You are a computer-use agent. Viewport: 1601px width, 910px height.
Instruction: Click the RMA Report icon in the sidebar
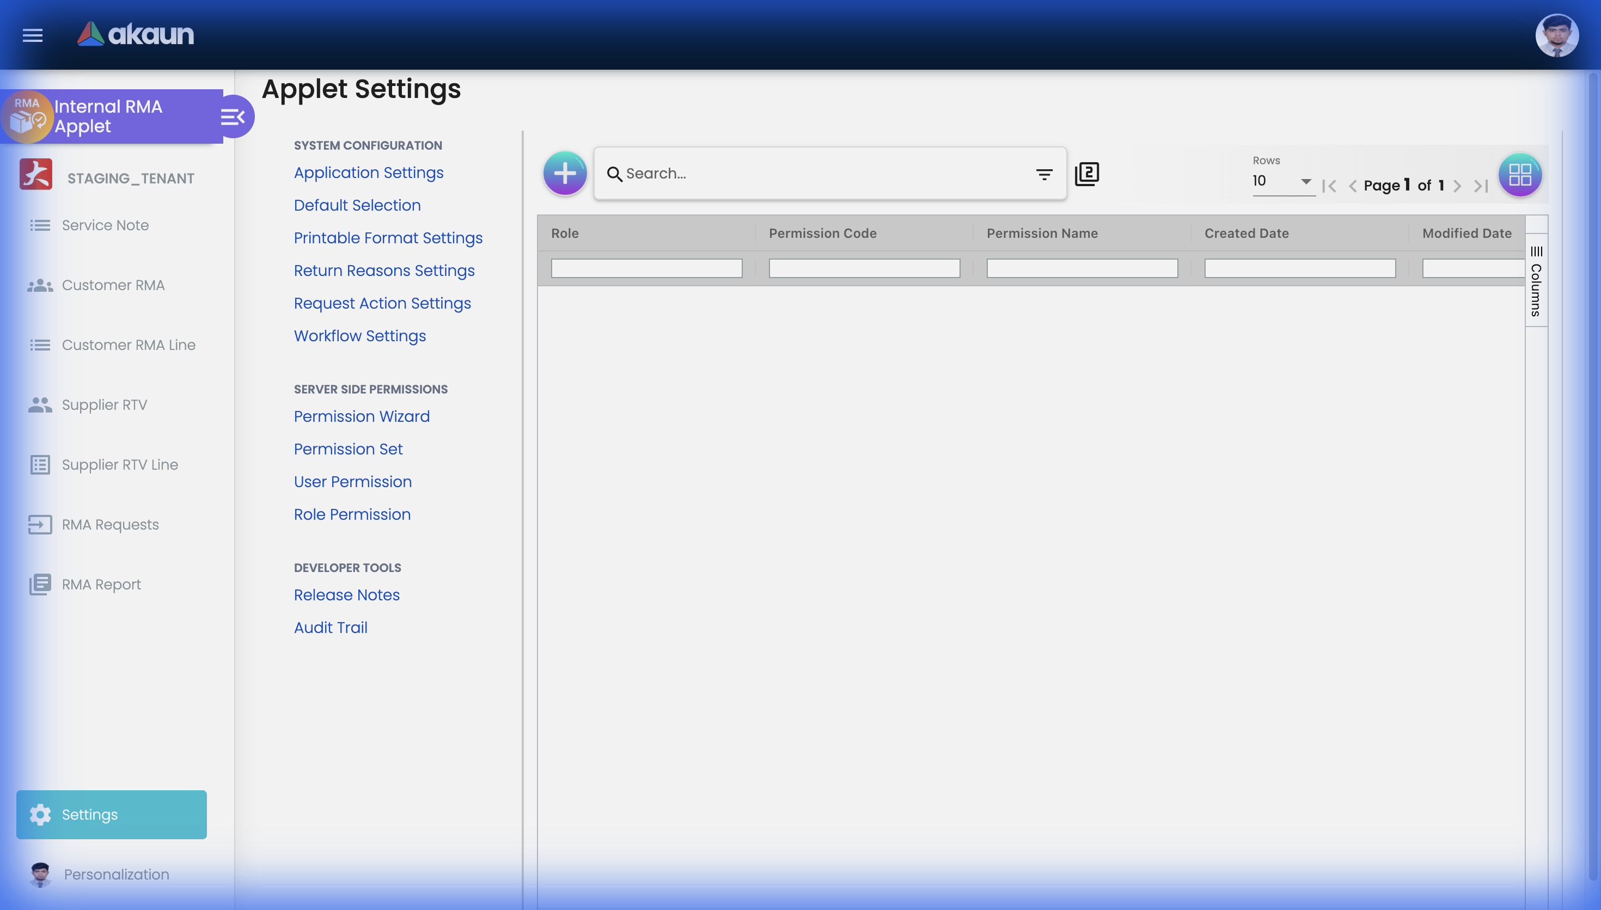pyautogui.click(x=40, y=585)
